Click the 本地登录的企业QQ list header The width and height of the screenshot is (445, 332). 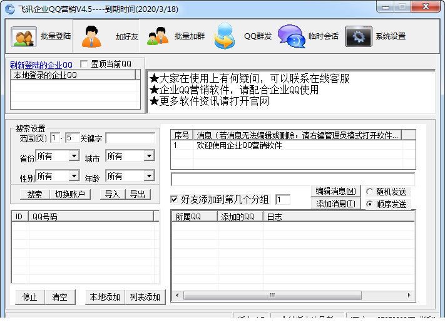pyautogui.click(x=73, y=75)
